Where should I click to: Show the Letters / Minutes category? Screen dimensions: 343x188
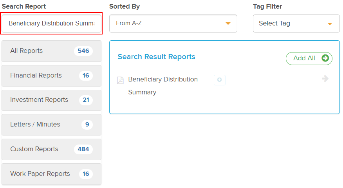(x=51, y=125)
